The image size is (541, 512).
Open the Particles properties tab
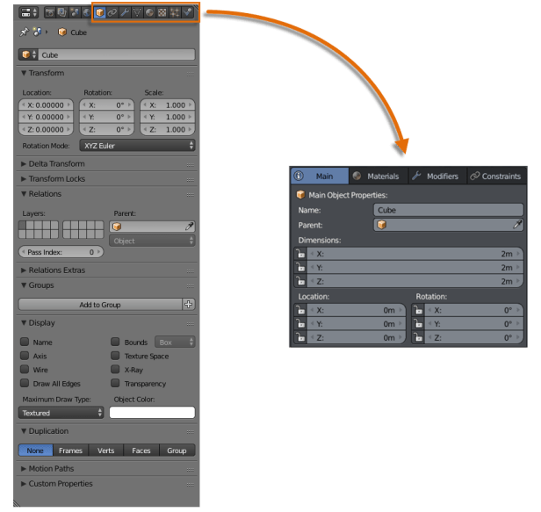175,13
